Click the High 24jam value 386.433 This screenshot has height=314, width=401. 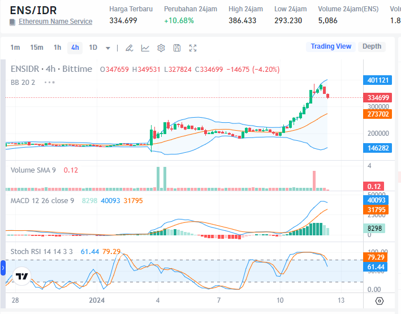pos(243,21)
